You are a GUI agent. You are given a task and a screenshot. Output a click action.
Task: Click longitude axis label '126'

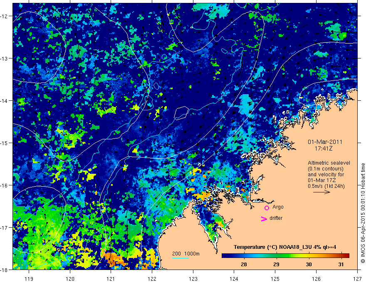tap(316, 279)
